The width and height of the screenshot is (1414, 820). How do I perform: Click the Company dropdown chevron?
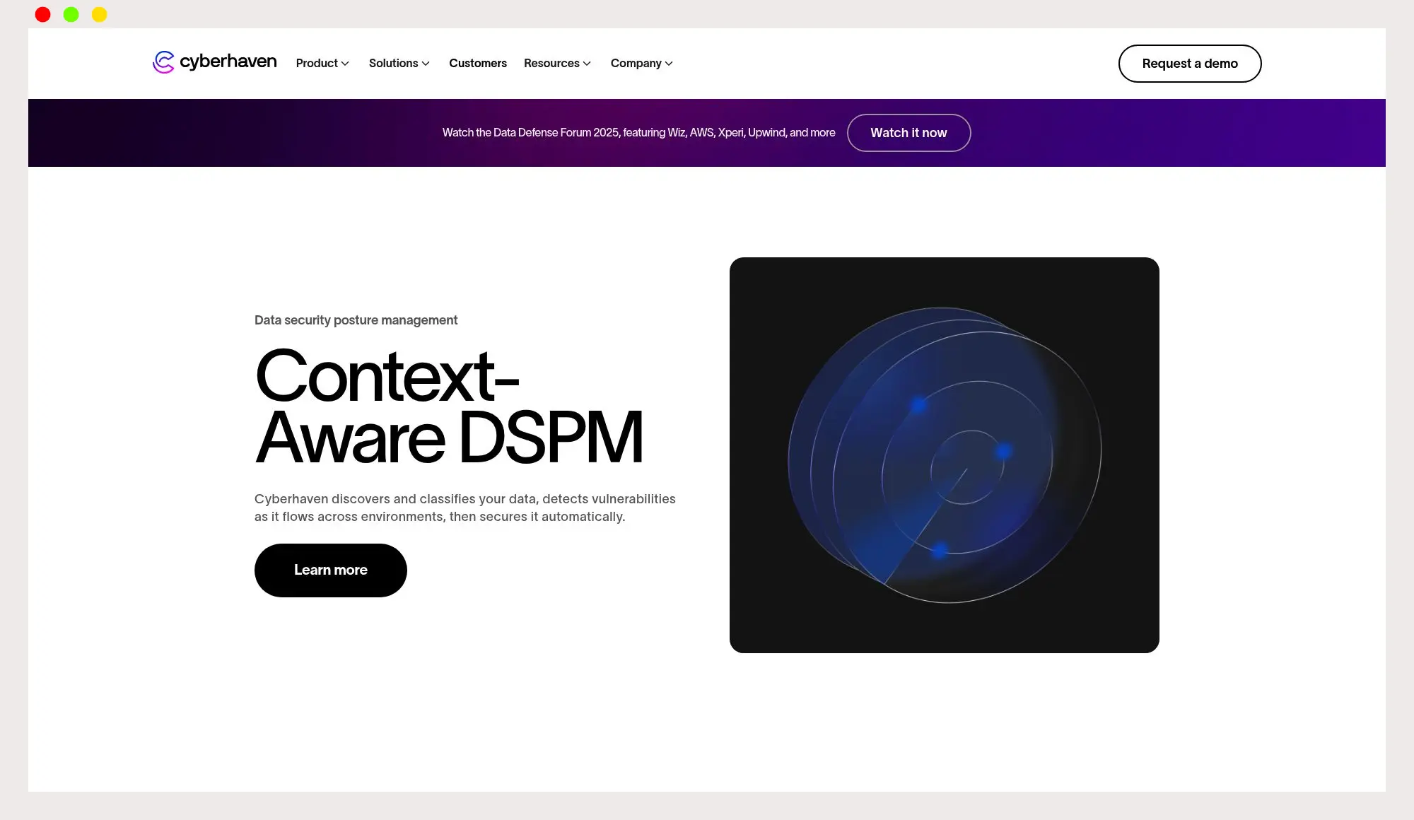(669, 64)
